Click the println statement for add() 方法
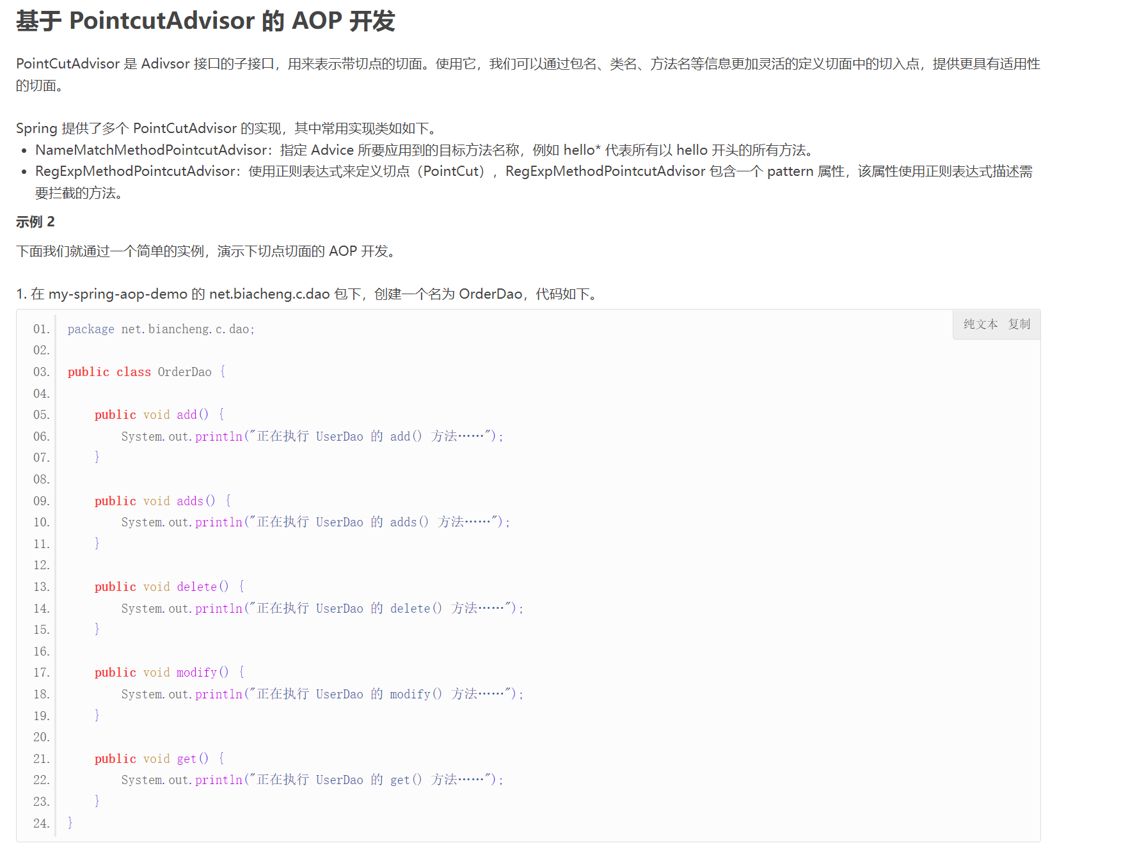This screenshot has height=857, width=1121. click(x=312, y=436)
